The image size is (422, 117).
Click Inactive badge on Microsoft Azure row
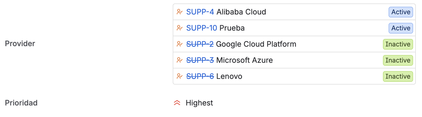pyautogui.click(x=398, y=60)
